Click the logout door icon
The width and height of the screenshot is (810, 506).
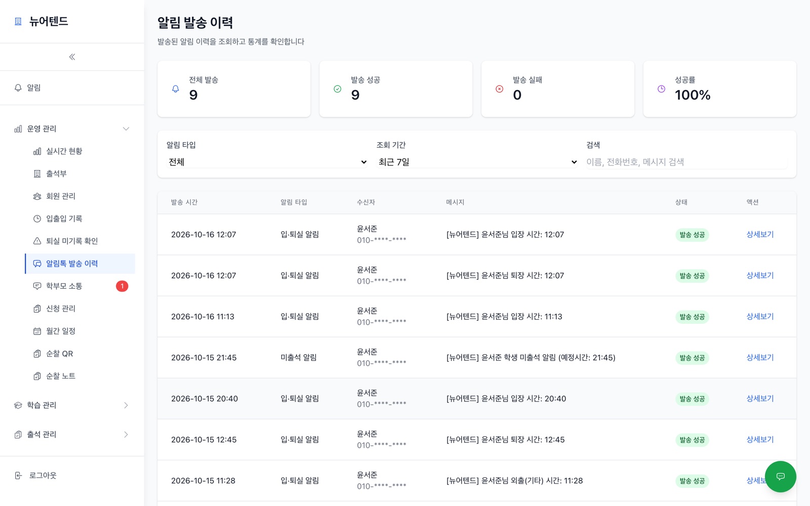(x=18, y=476)
